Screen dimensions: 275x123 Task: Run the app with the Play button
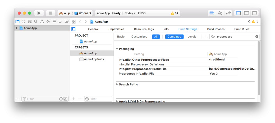[39, 13]
